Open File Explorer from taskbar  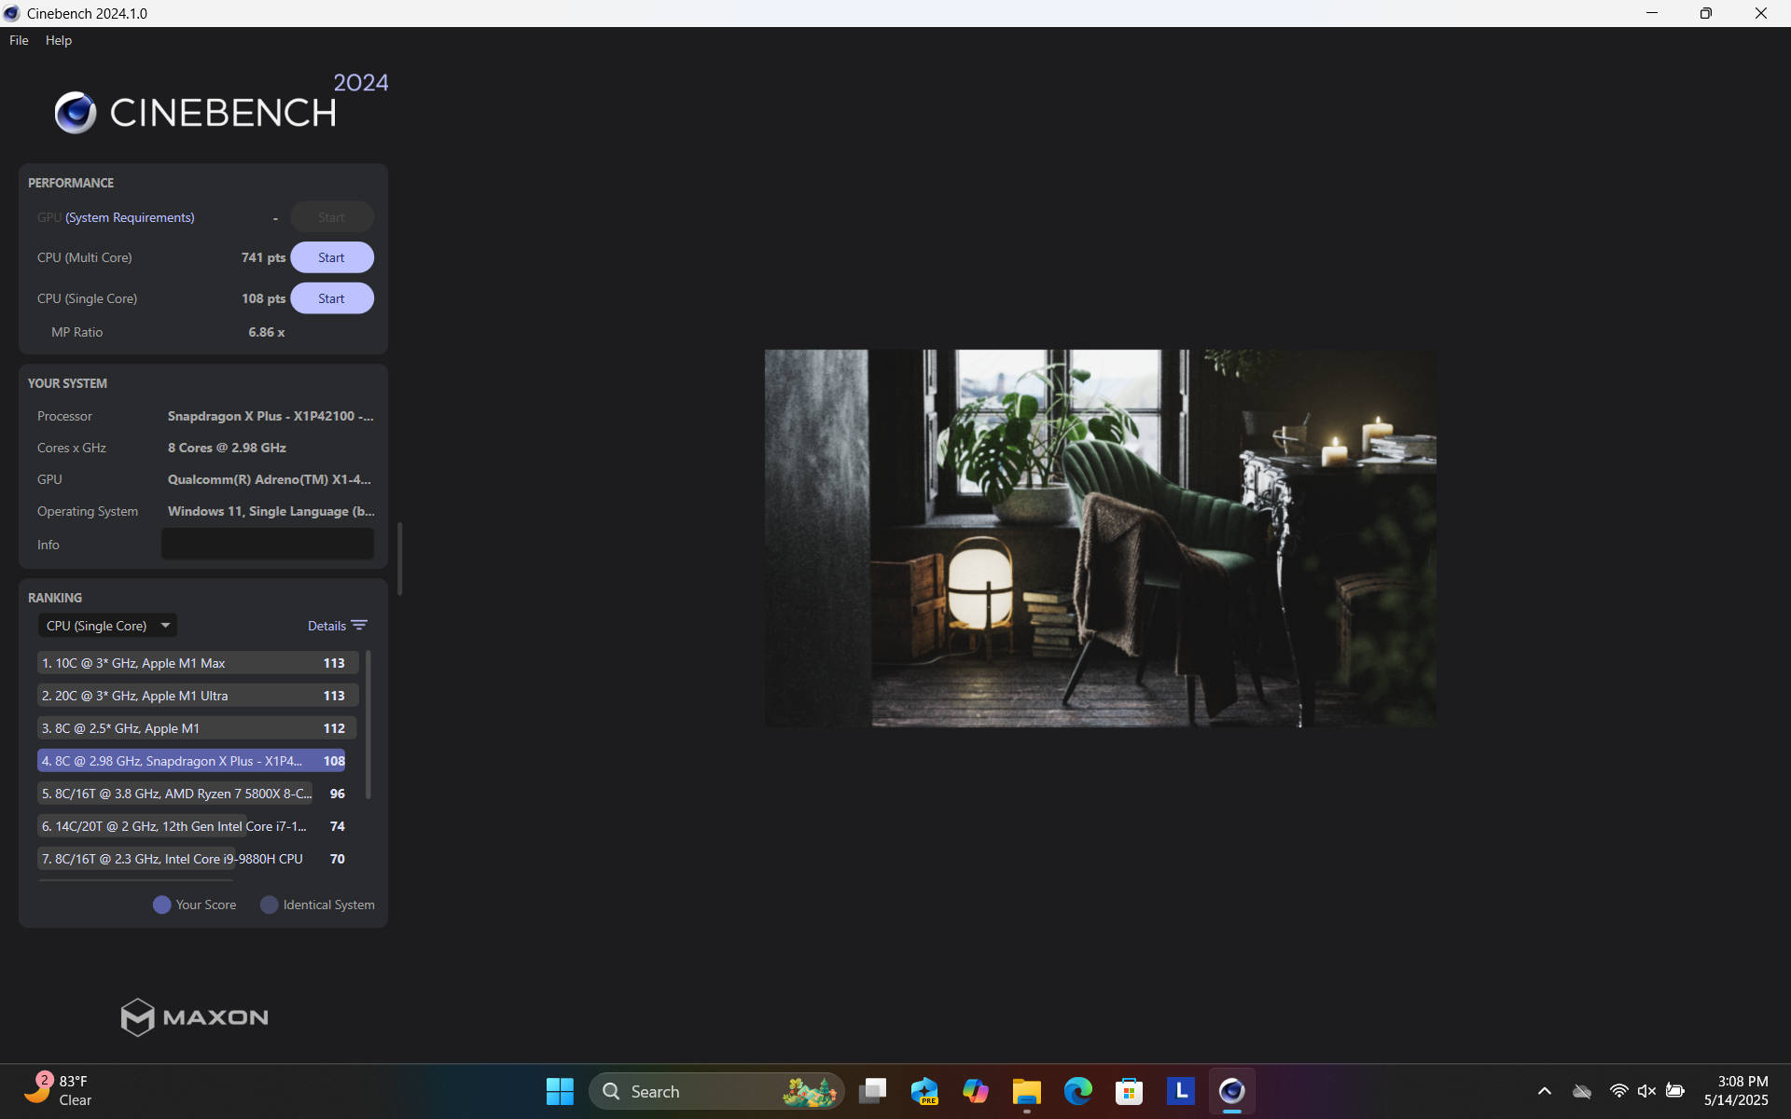coord(1026,1091)
